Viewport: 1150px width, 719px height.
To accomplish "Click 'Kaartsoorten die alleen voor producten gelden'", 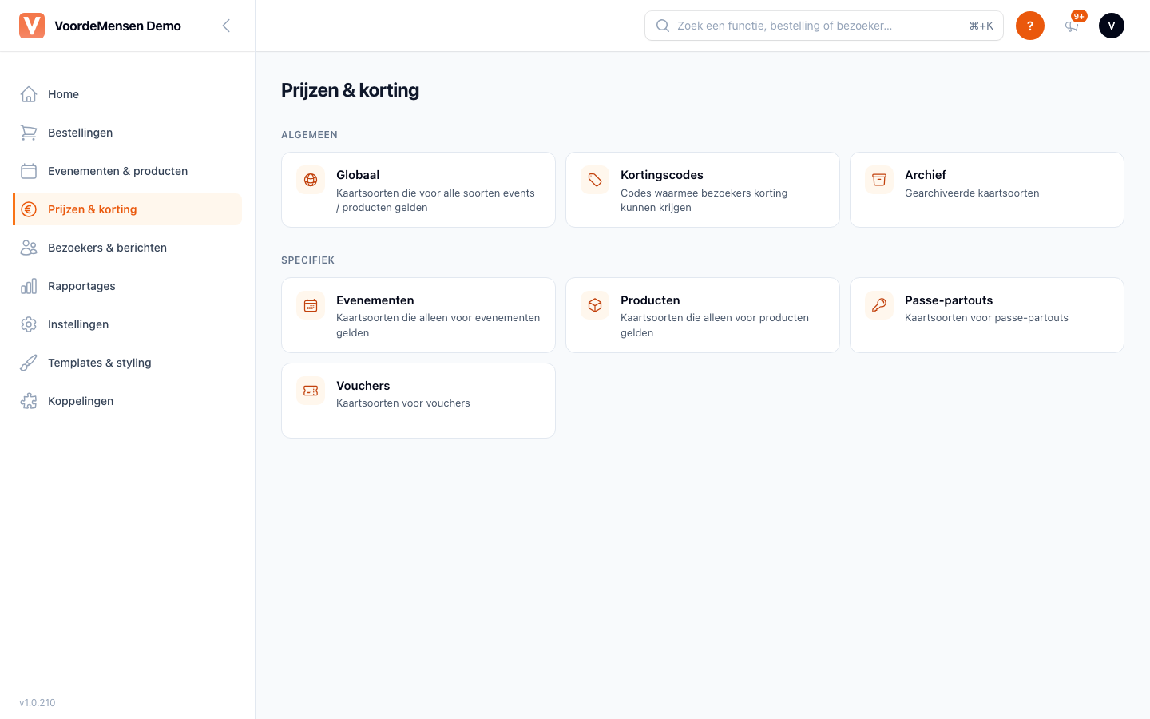I will tap(715, 325).
